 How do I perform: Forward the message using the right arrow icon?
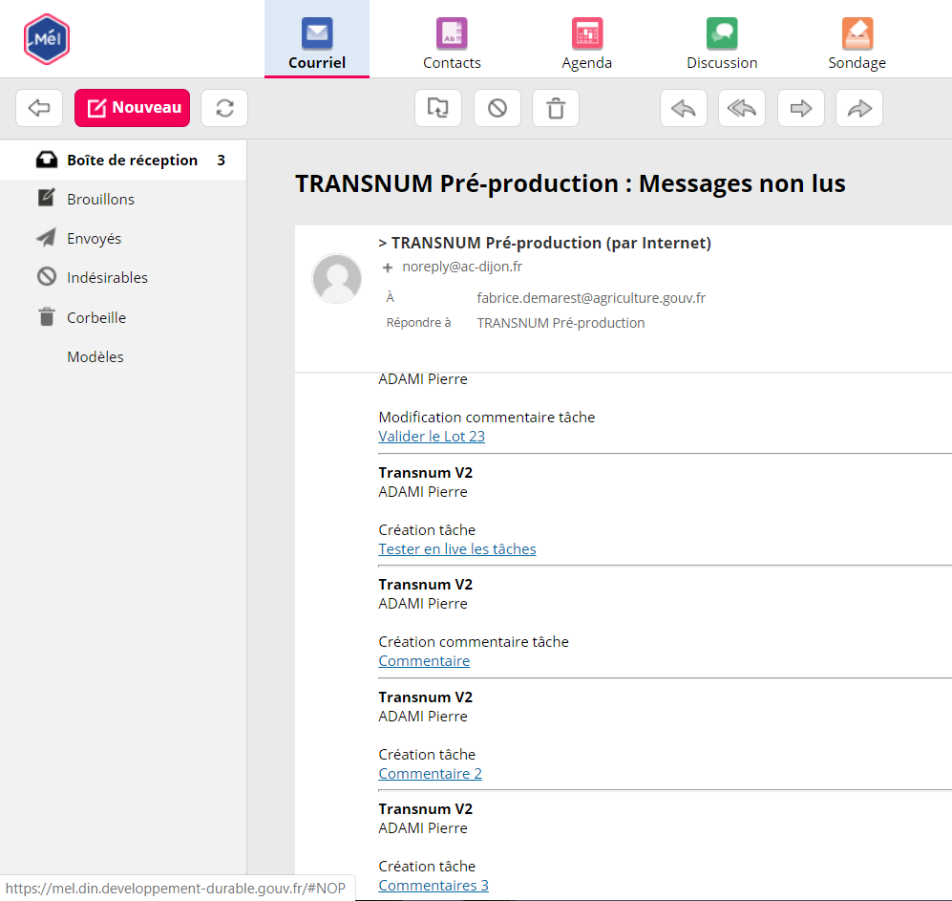point(801,108)
